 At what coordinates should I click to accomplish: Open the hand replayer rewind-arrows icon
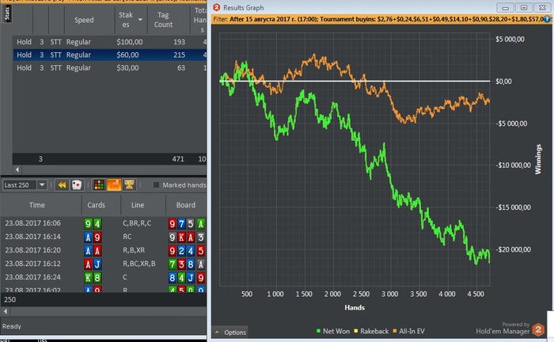(62, 184)
